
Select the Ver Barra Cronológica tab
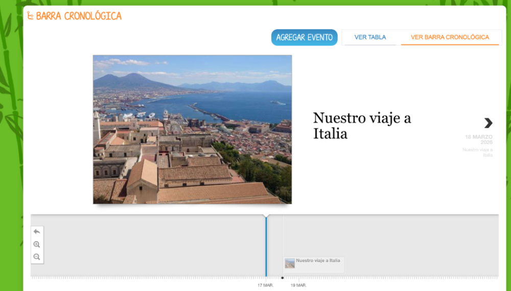pyautogui.click(x=450, y=37)
